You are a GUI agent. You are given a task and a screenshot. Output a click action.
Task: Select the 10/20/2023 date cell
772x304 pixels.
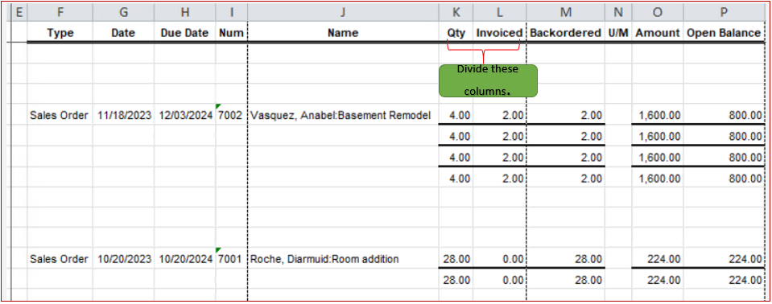123,258
